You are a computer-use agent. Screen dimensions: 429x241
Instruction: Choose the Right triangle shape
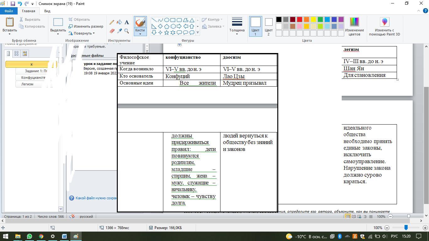pyautogui.click(x=154, y=26)
